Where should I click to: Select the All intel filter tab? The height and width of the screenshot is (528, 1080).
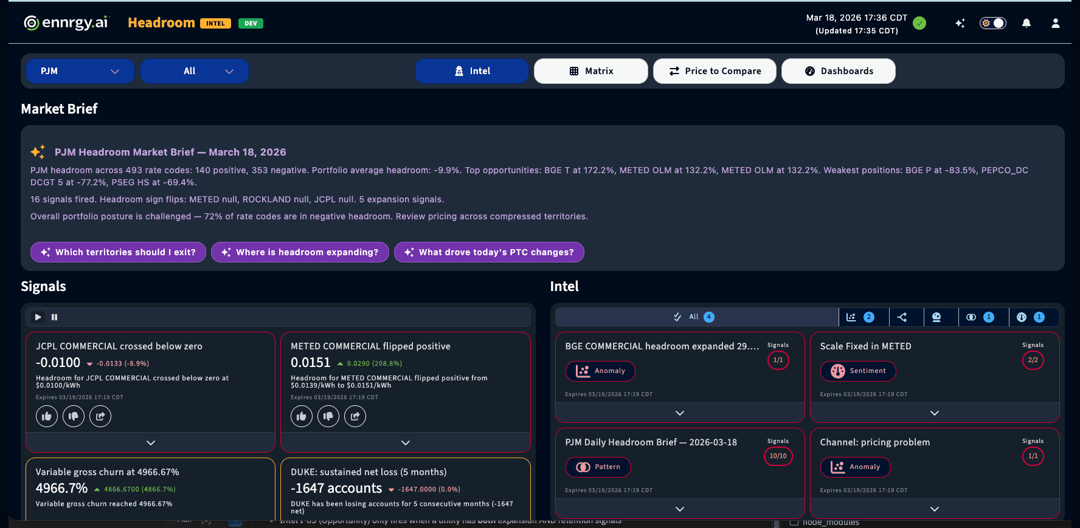[697, 317]
